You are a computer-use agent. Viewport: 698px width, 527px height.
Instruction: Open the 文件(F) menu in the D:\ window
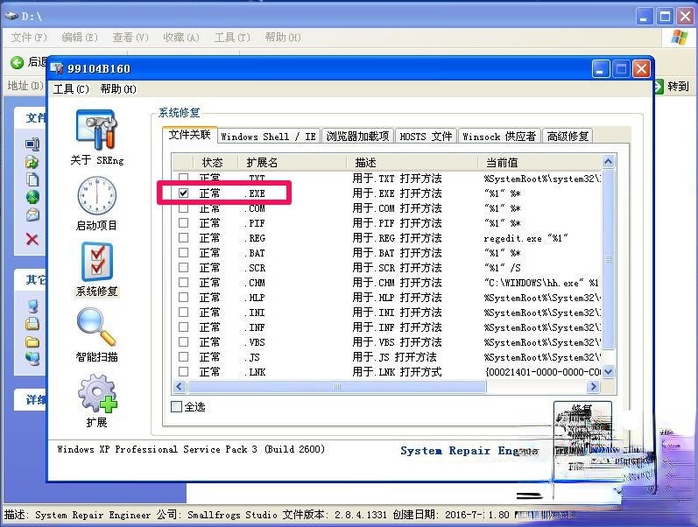pos(29,38)
